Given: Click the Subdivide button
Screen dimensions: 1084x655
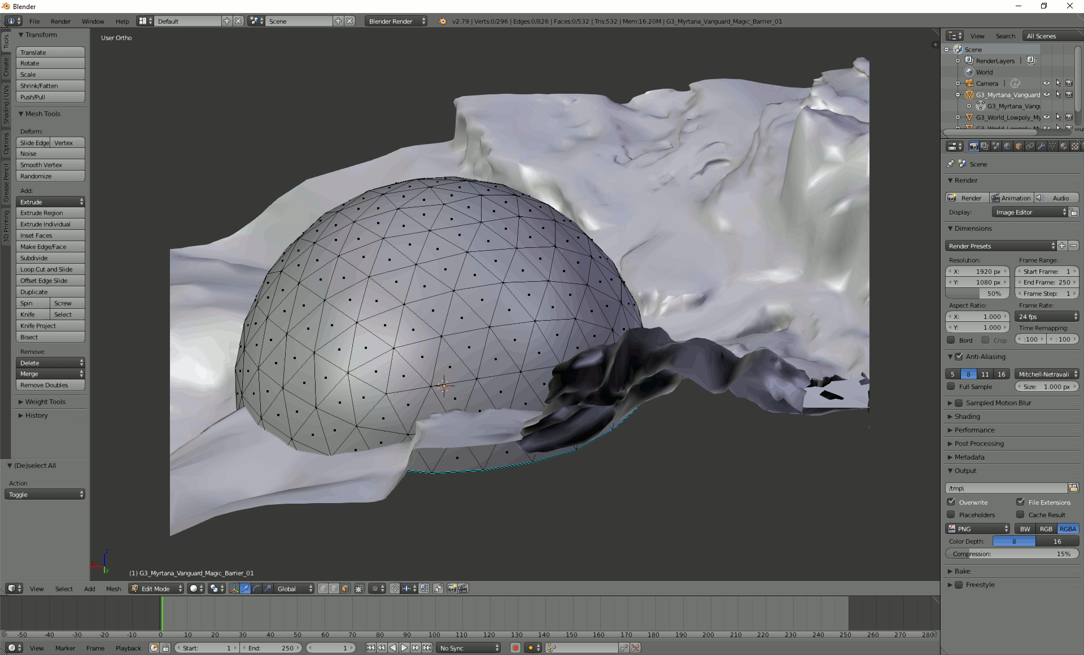Looking at the screenshot, I should (50, 258).
